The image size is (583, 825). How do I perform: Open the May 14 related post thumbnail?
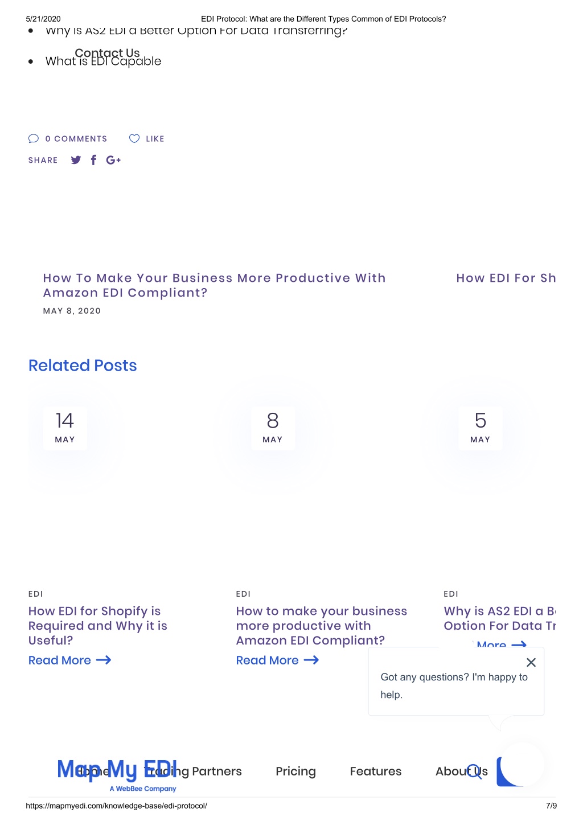tap(65, 428)
